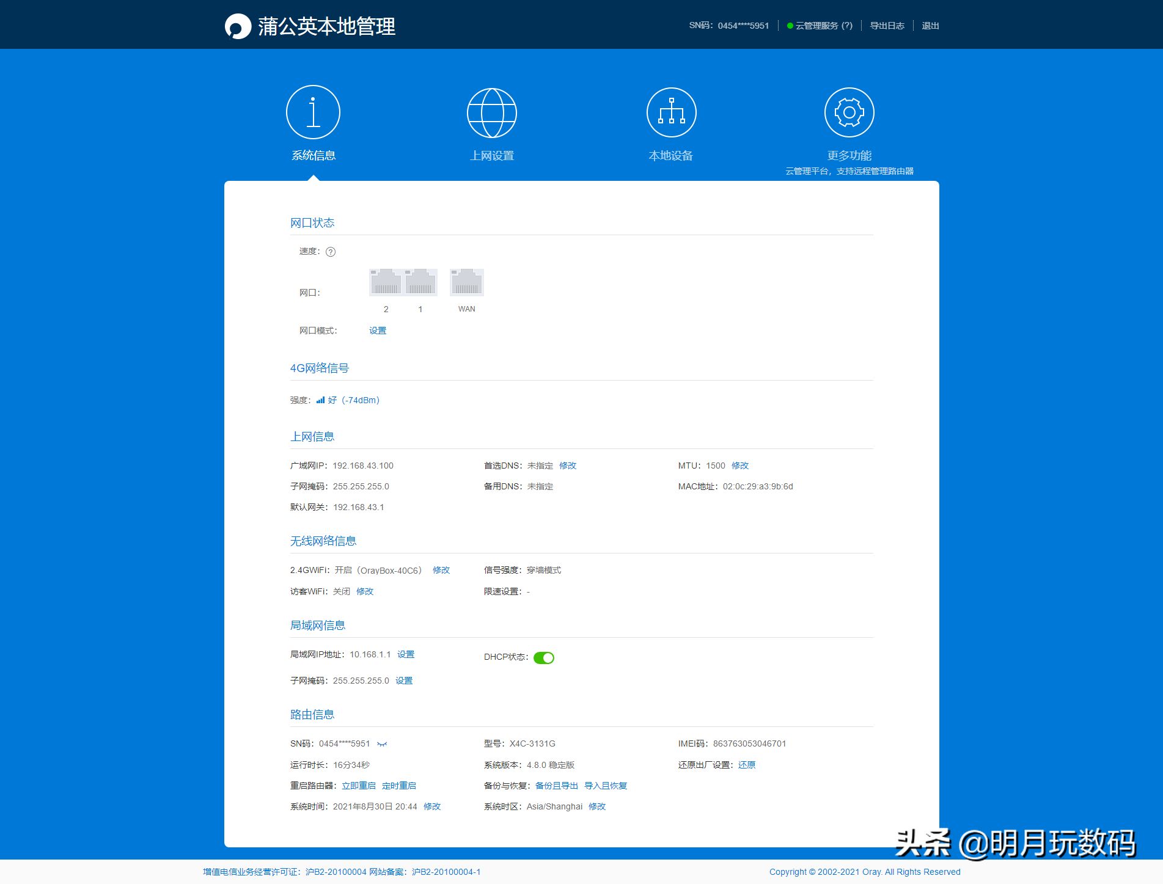Click the cloud management service status
Viewport: 1163px width, 884px height.
click(x=820, y=26)
